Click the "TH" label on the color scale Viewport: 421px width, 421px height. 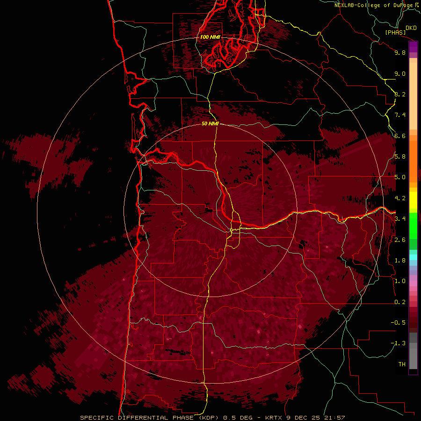coord(402,364)
